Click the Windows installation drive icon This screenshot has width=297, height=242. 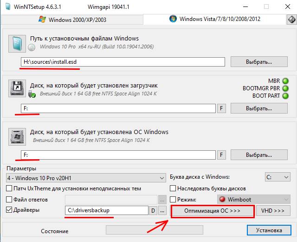point(17,137)
